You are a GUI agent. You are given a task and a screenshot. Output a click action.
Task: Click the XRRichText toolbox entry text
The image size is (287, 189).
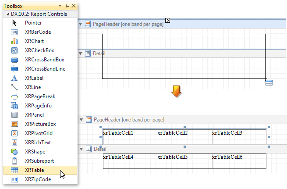(38, 143)
